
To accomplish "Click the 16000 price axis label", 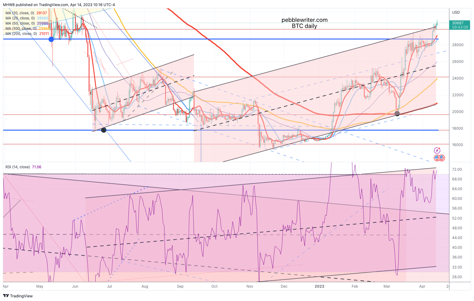I will [x=458, y=145].
